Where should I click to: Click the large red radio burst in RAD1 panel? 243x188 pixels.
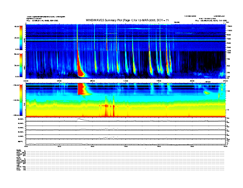(80, 68)
